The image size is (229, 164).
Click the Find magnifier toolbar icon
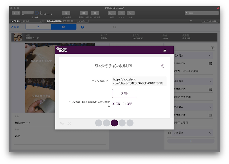pyautogui.click(x=110, y=13)
